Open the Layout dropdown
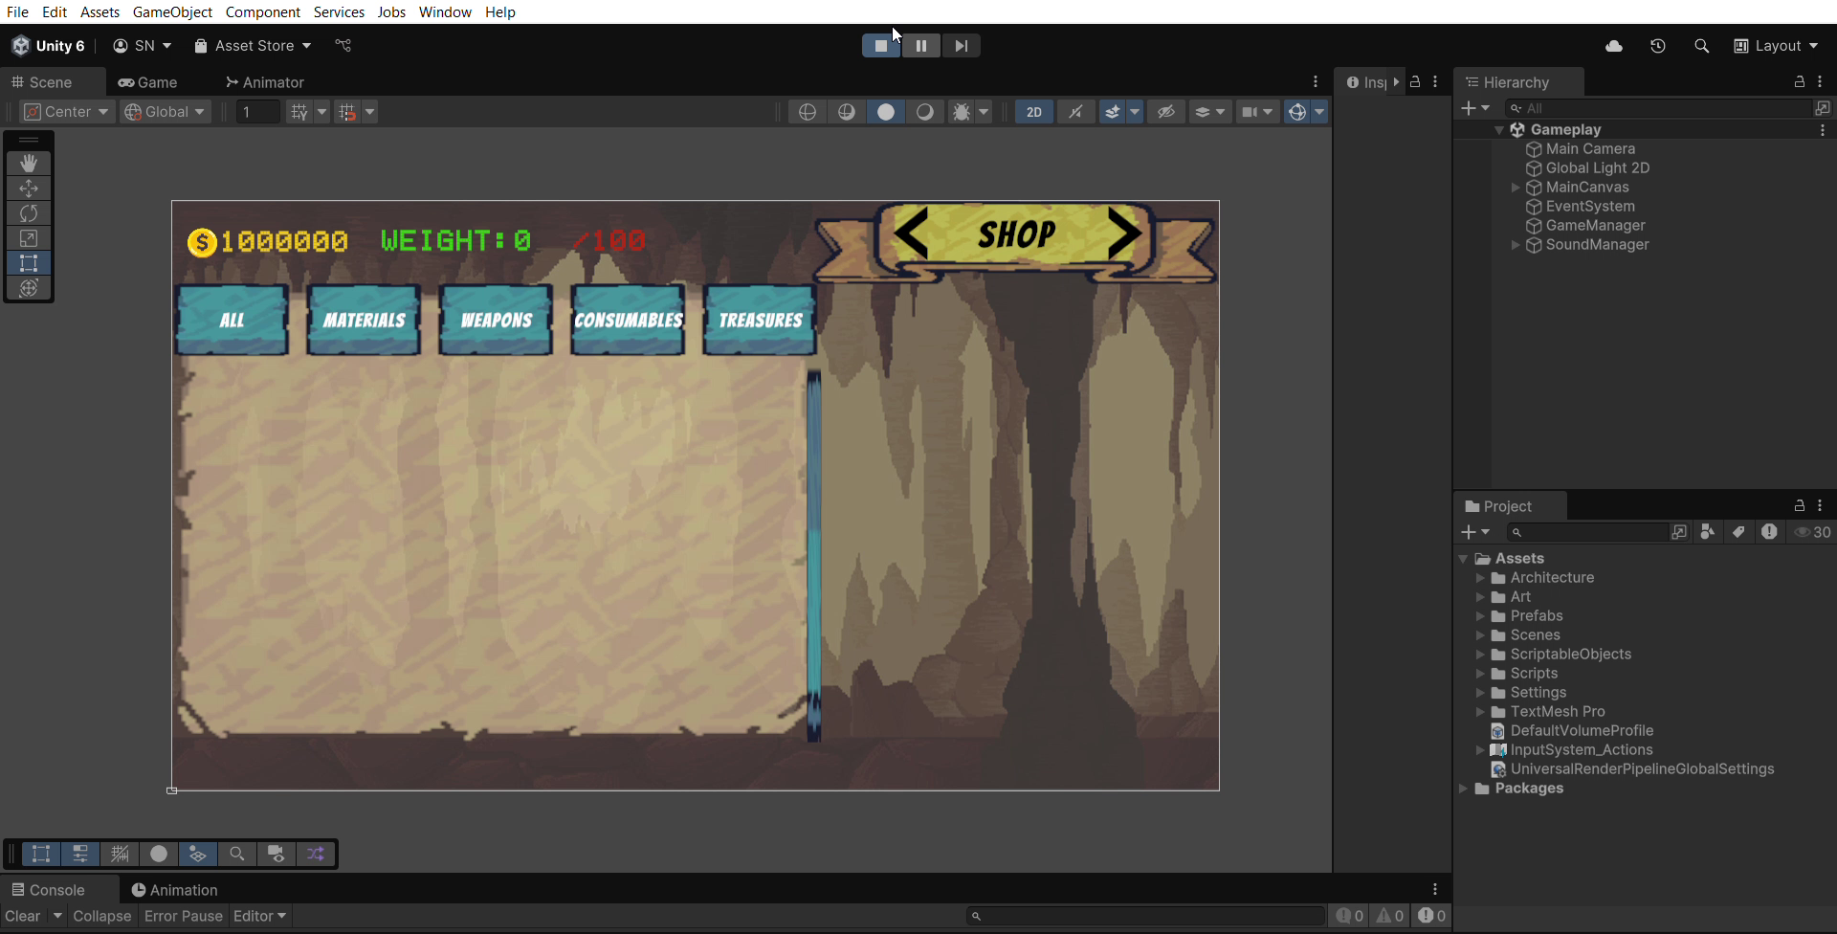 tap(1777, 46)
